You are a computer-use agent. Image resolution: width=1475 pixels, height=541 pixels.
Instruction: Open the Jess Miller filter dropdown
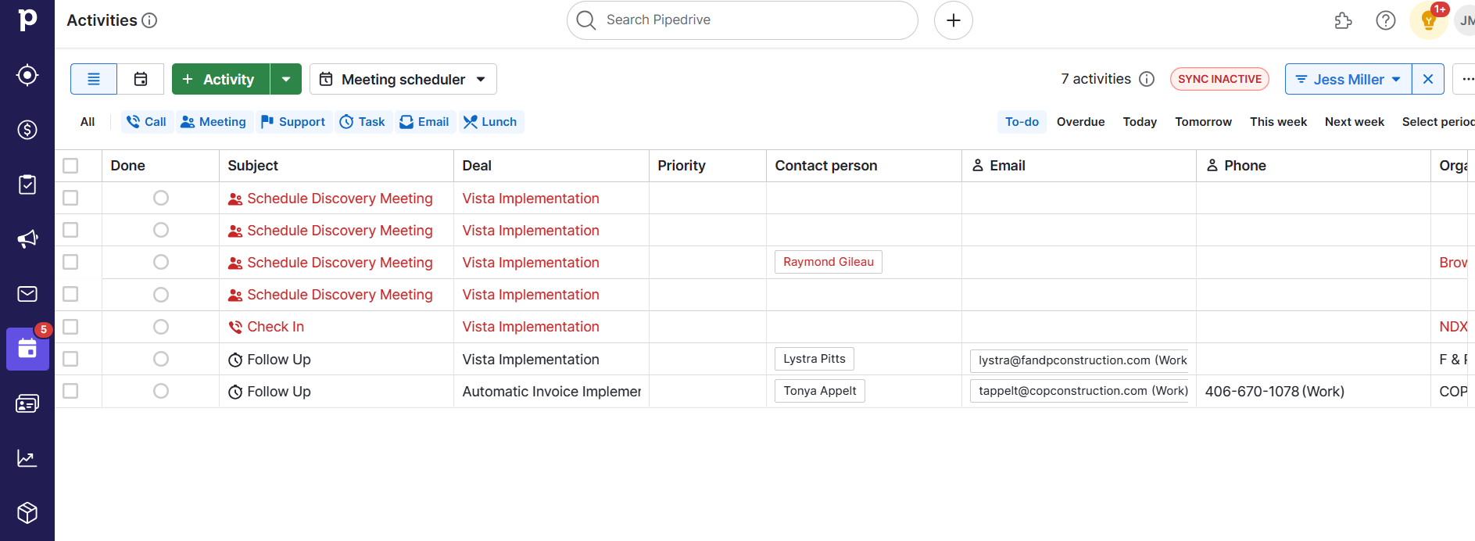(x=1348, y=79)
